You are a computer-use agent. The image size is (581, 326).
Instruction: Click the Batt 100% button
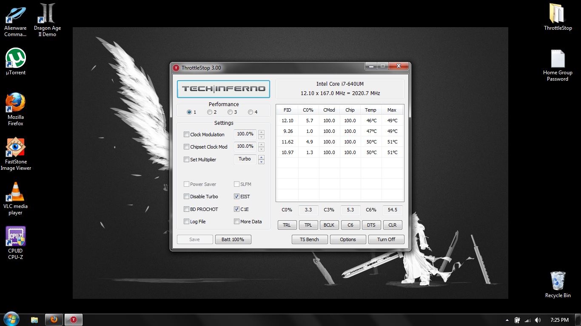coord(233,239)
